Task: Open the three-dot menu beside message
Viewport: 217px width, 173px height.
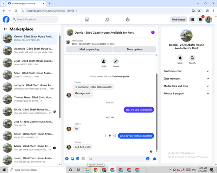Action: tap(105, 136)
